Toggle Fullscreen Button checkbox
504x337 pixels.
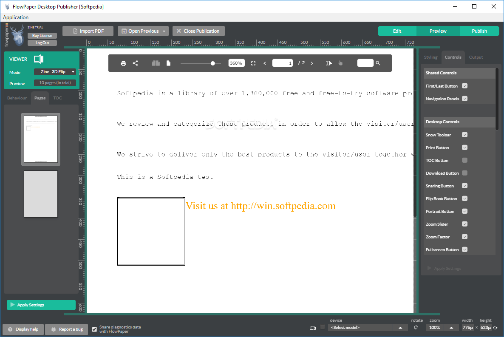click(x=465, y=249)
